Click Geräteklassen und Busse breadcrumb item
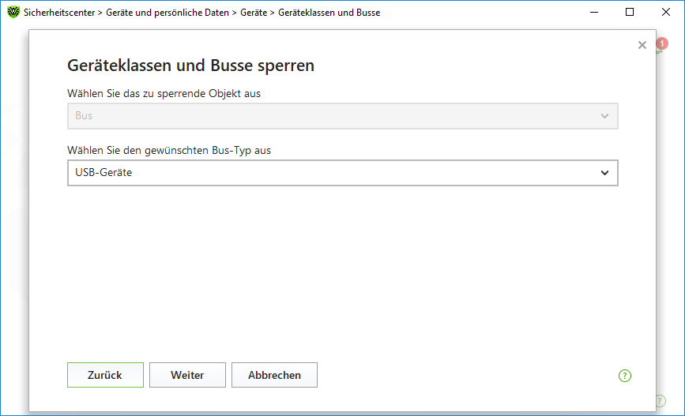 pos(329,13)
